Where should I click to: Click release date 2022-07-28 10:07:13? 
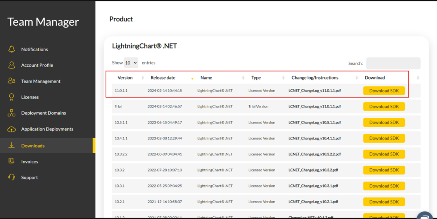point(165,170)
